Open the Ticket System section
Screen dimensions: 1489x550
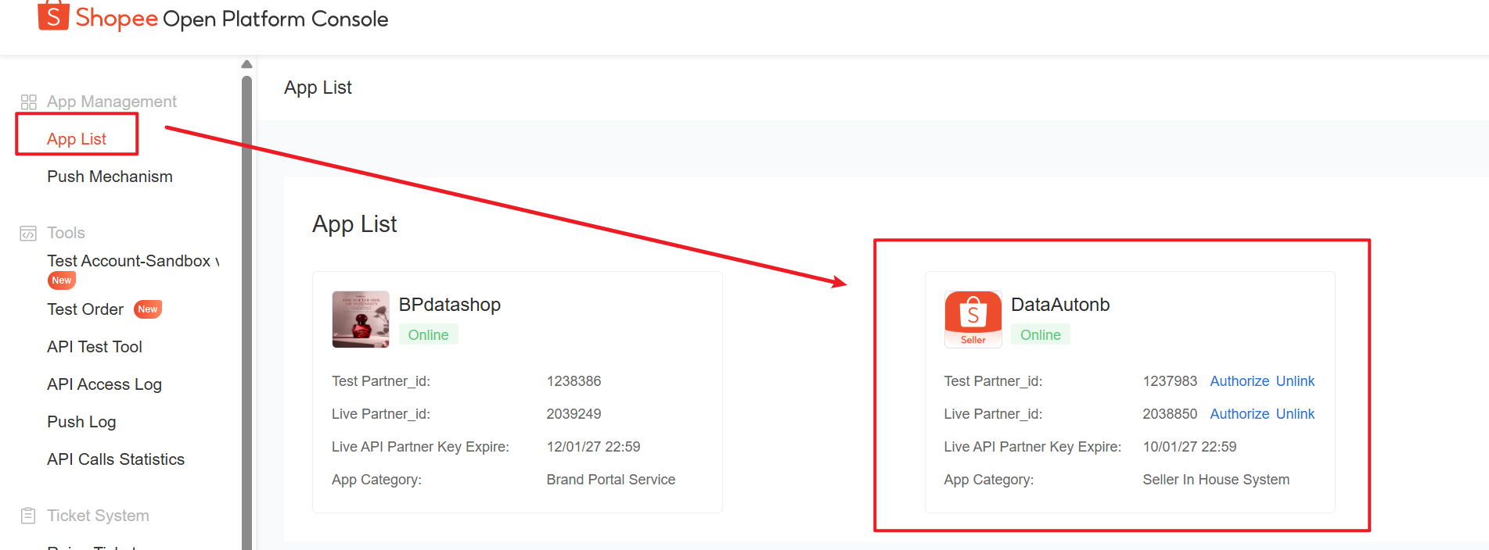click(x=98, y=516)
